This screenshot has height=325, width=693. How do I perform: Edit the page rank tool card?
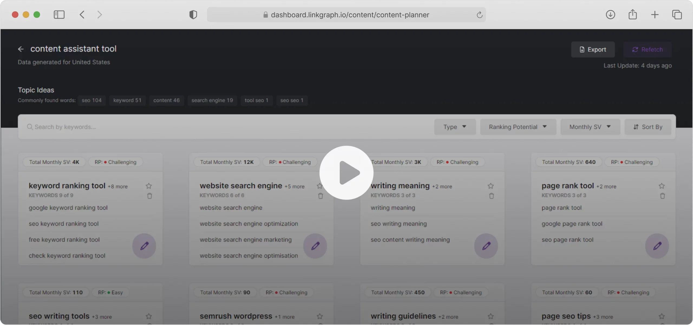[657, 246]
